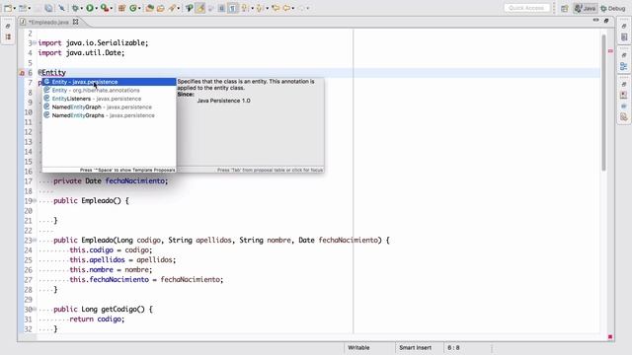The height and width of the screenshot is (355, 632).
Task: Open the New dropdown arrow
Action: 14,8
